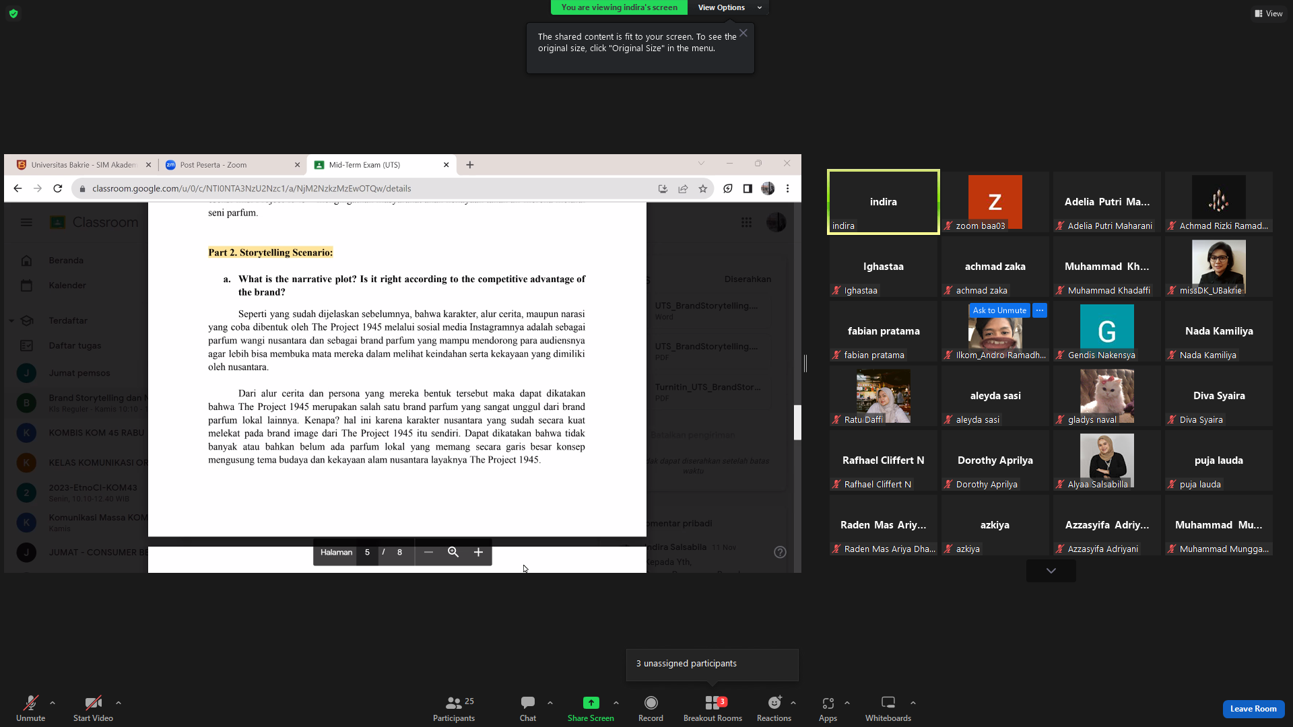Open the tab search chevron in browser
This screenshot has height=727, width=1293.
pos(701,164)
